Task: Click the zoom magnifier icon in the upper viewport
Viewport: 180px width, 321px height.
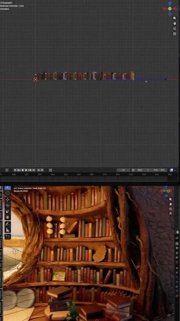Action: (x=174, y=18)
